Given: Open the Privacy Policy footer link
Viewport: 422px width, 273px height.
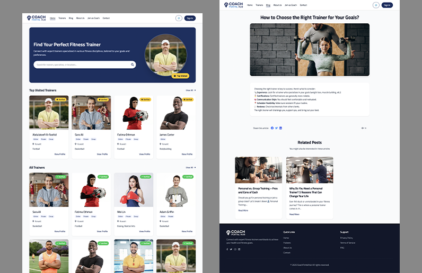Looking at the screenshot, I should click(x=346, y=238).
